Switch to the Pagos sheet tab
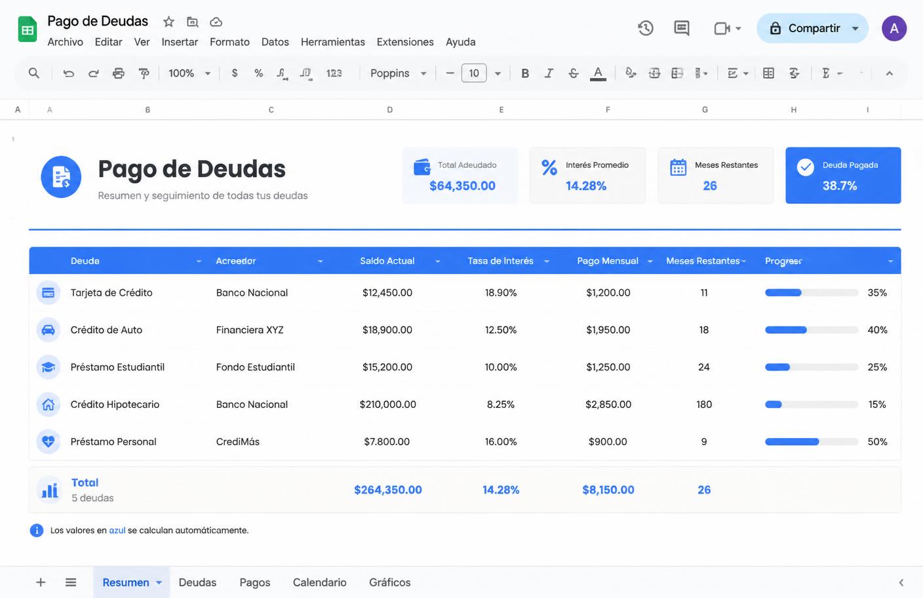Screen dimensions: 923x598 pos(255,582)
